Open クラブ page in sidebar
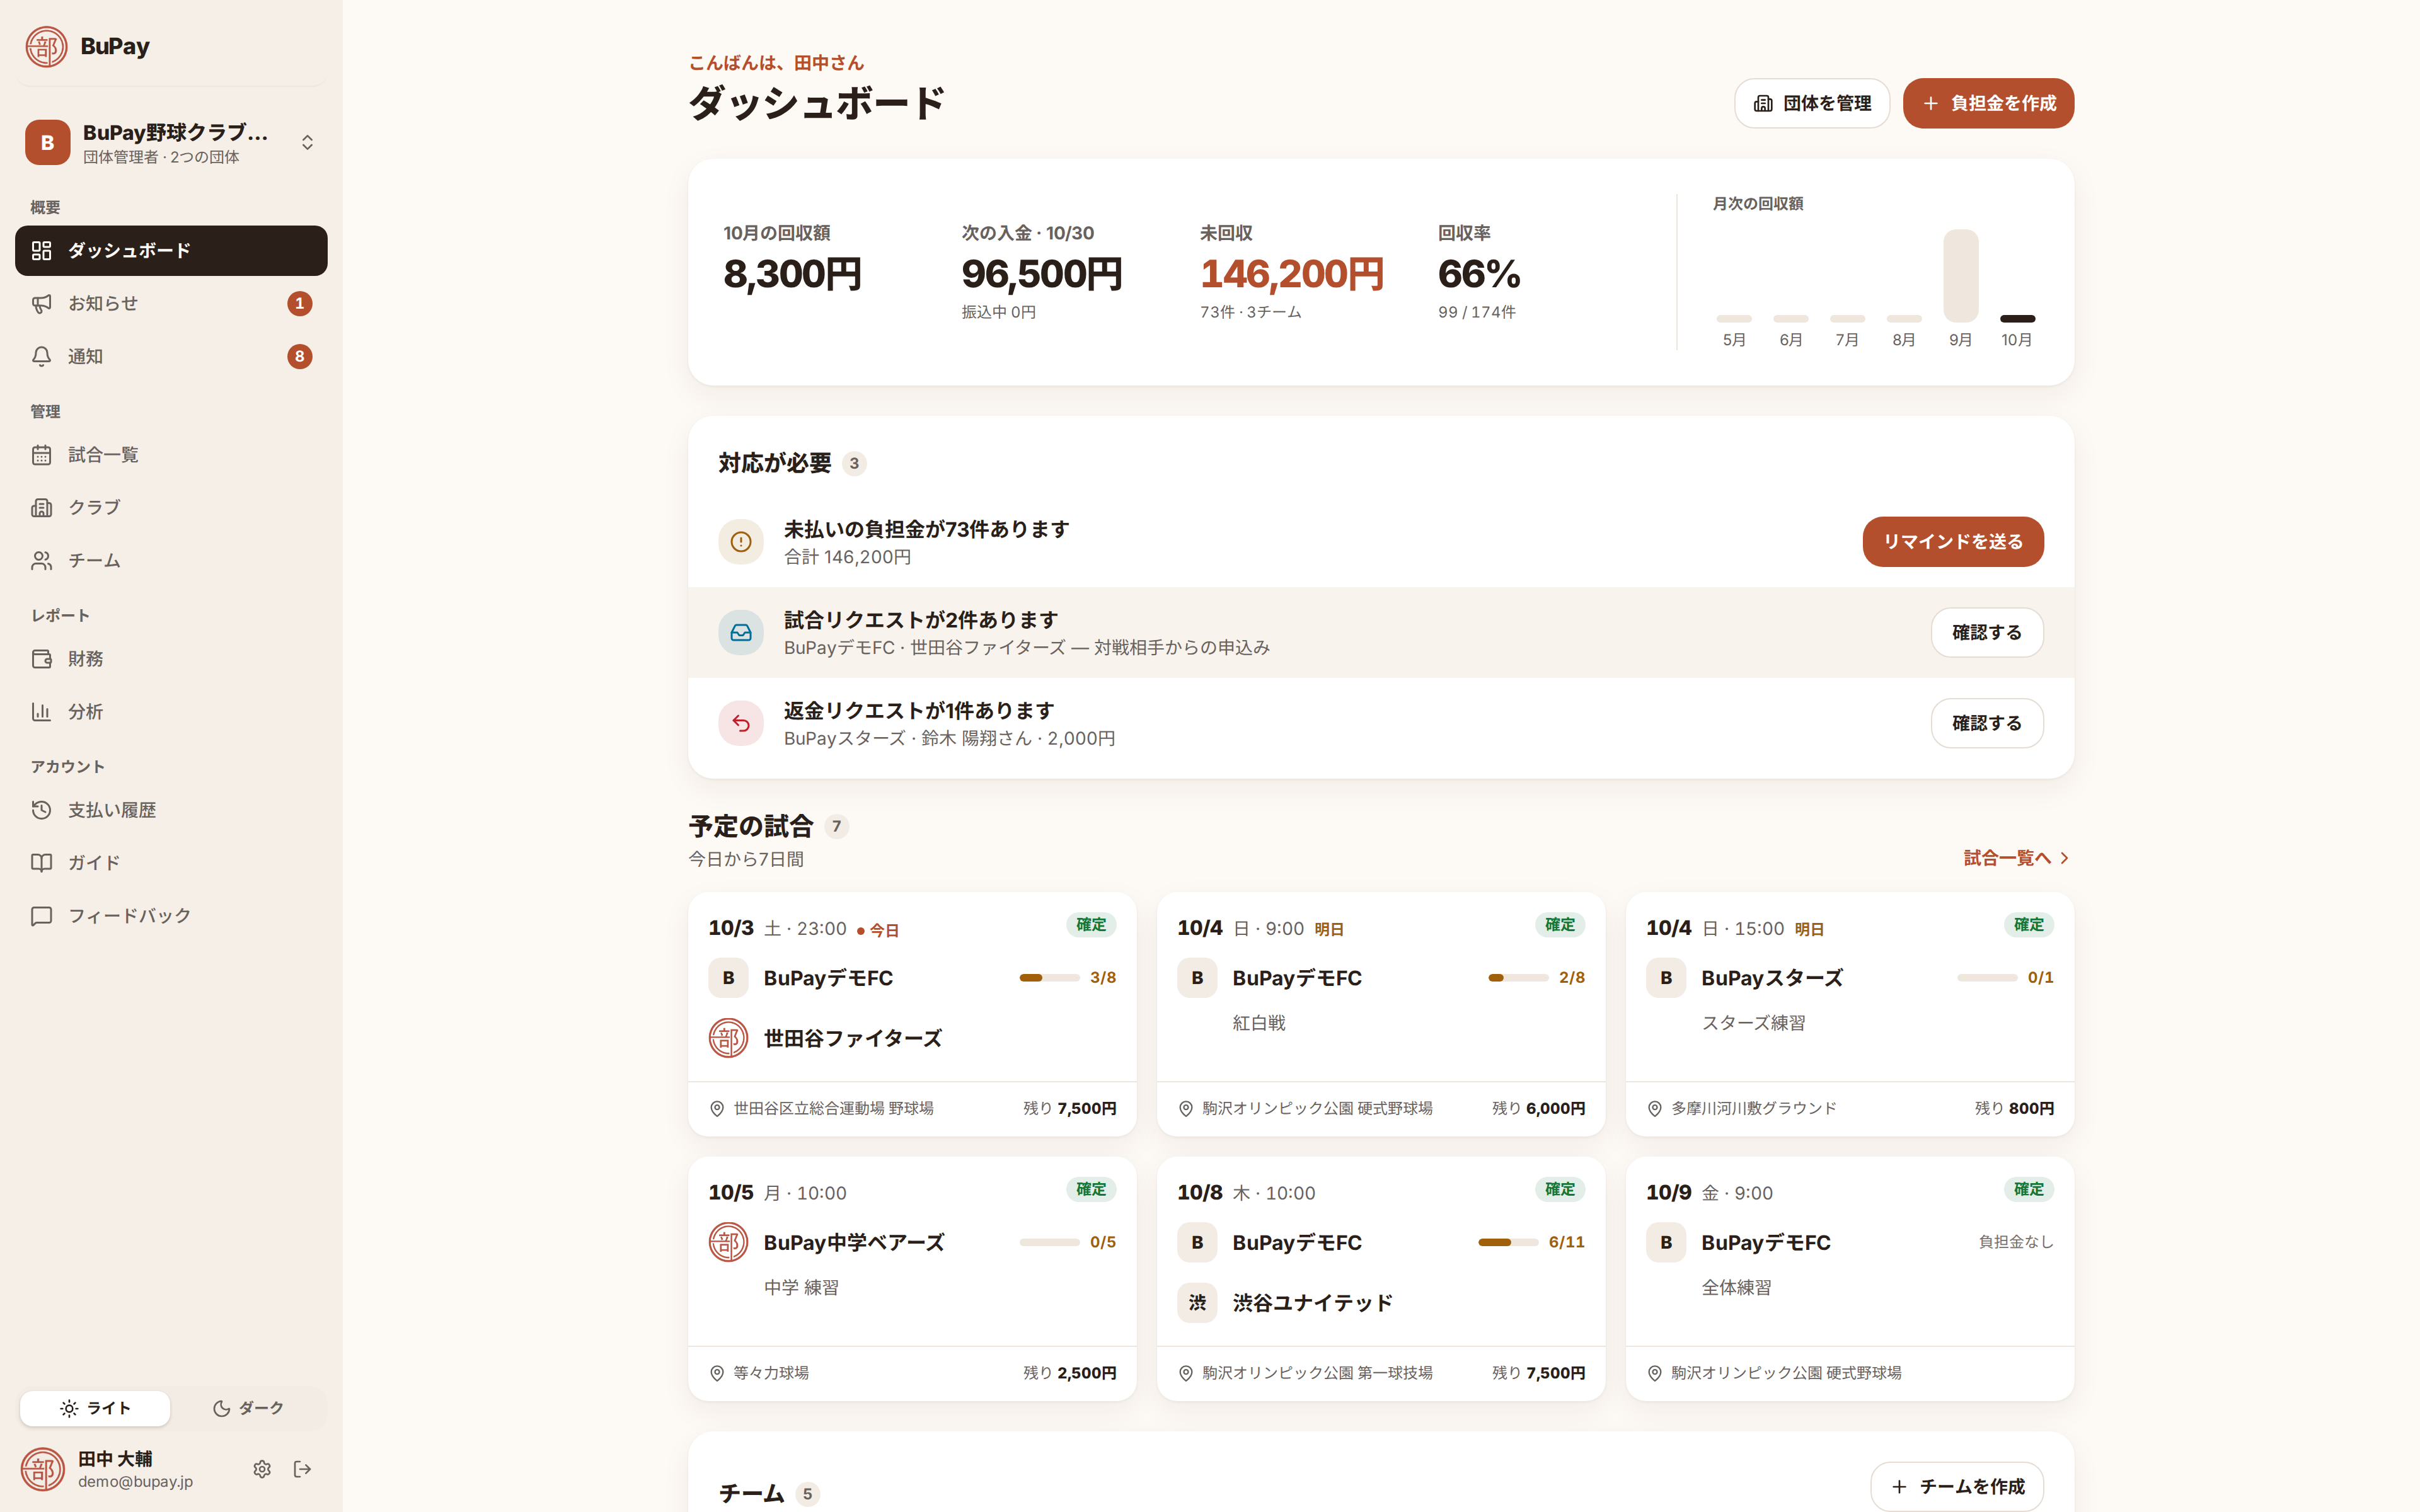This screenshot has width=2420, height=1512. tap(171, 507)
